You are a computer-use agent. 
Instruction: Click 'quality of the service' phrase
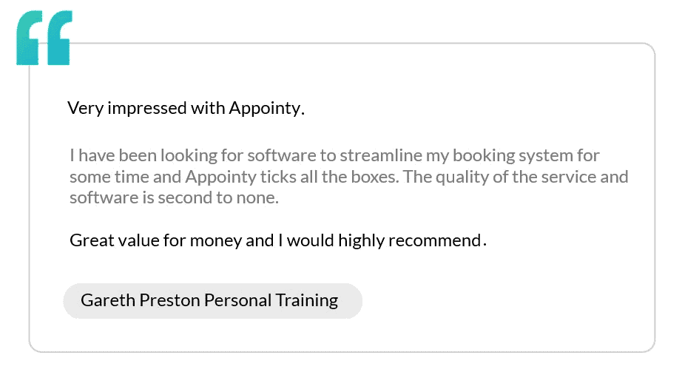click(528, 177)
